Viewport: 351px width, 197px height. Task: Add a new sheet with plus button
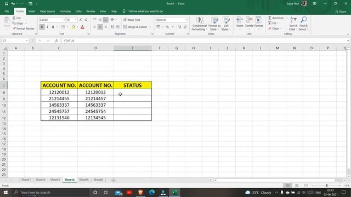pos(114,180)
